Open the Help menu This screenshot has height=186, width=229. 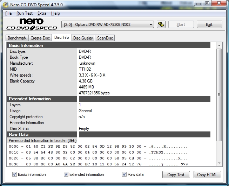tap(55, 13)
